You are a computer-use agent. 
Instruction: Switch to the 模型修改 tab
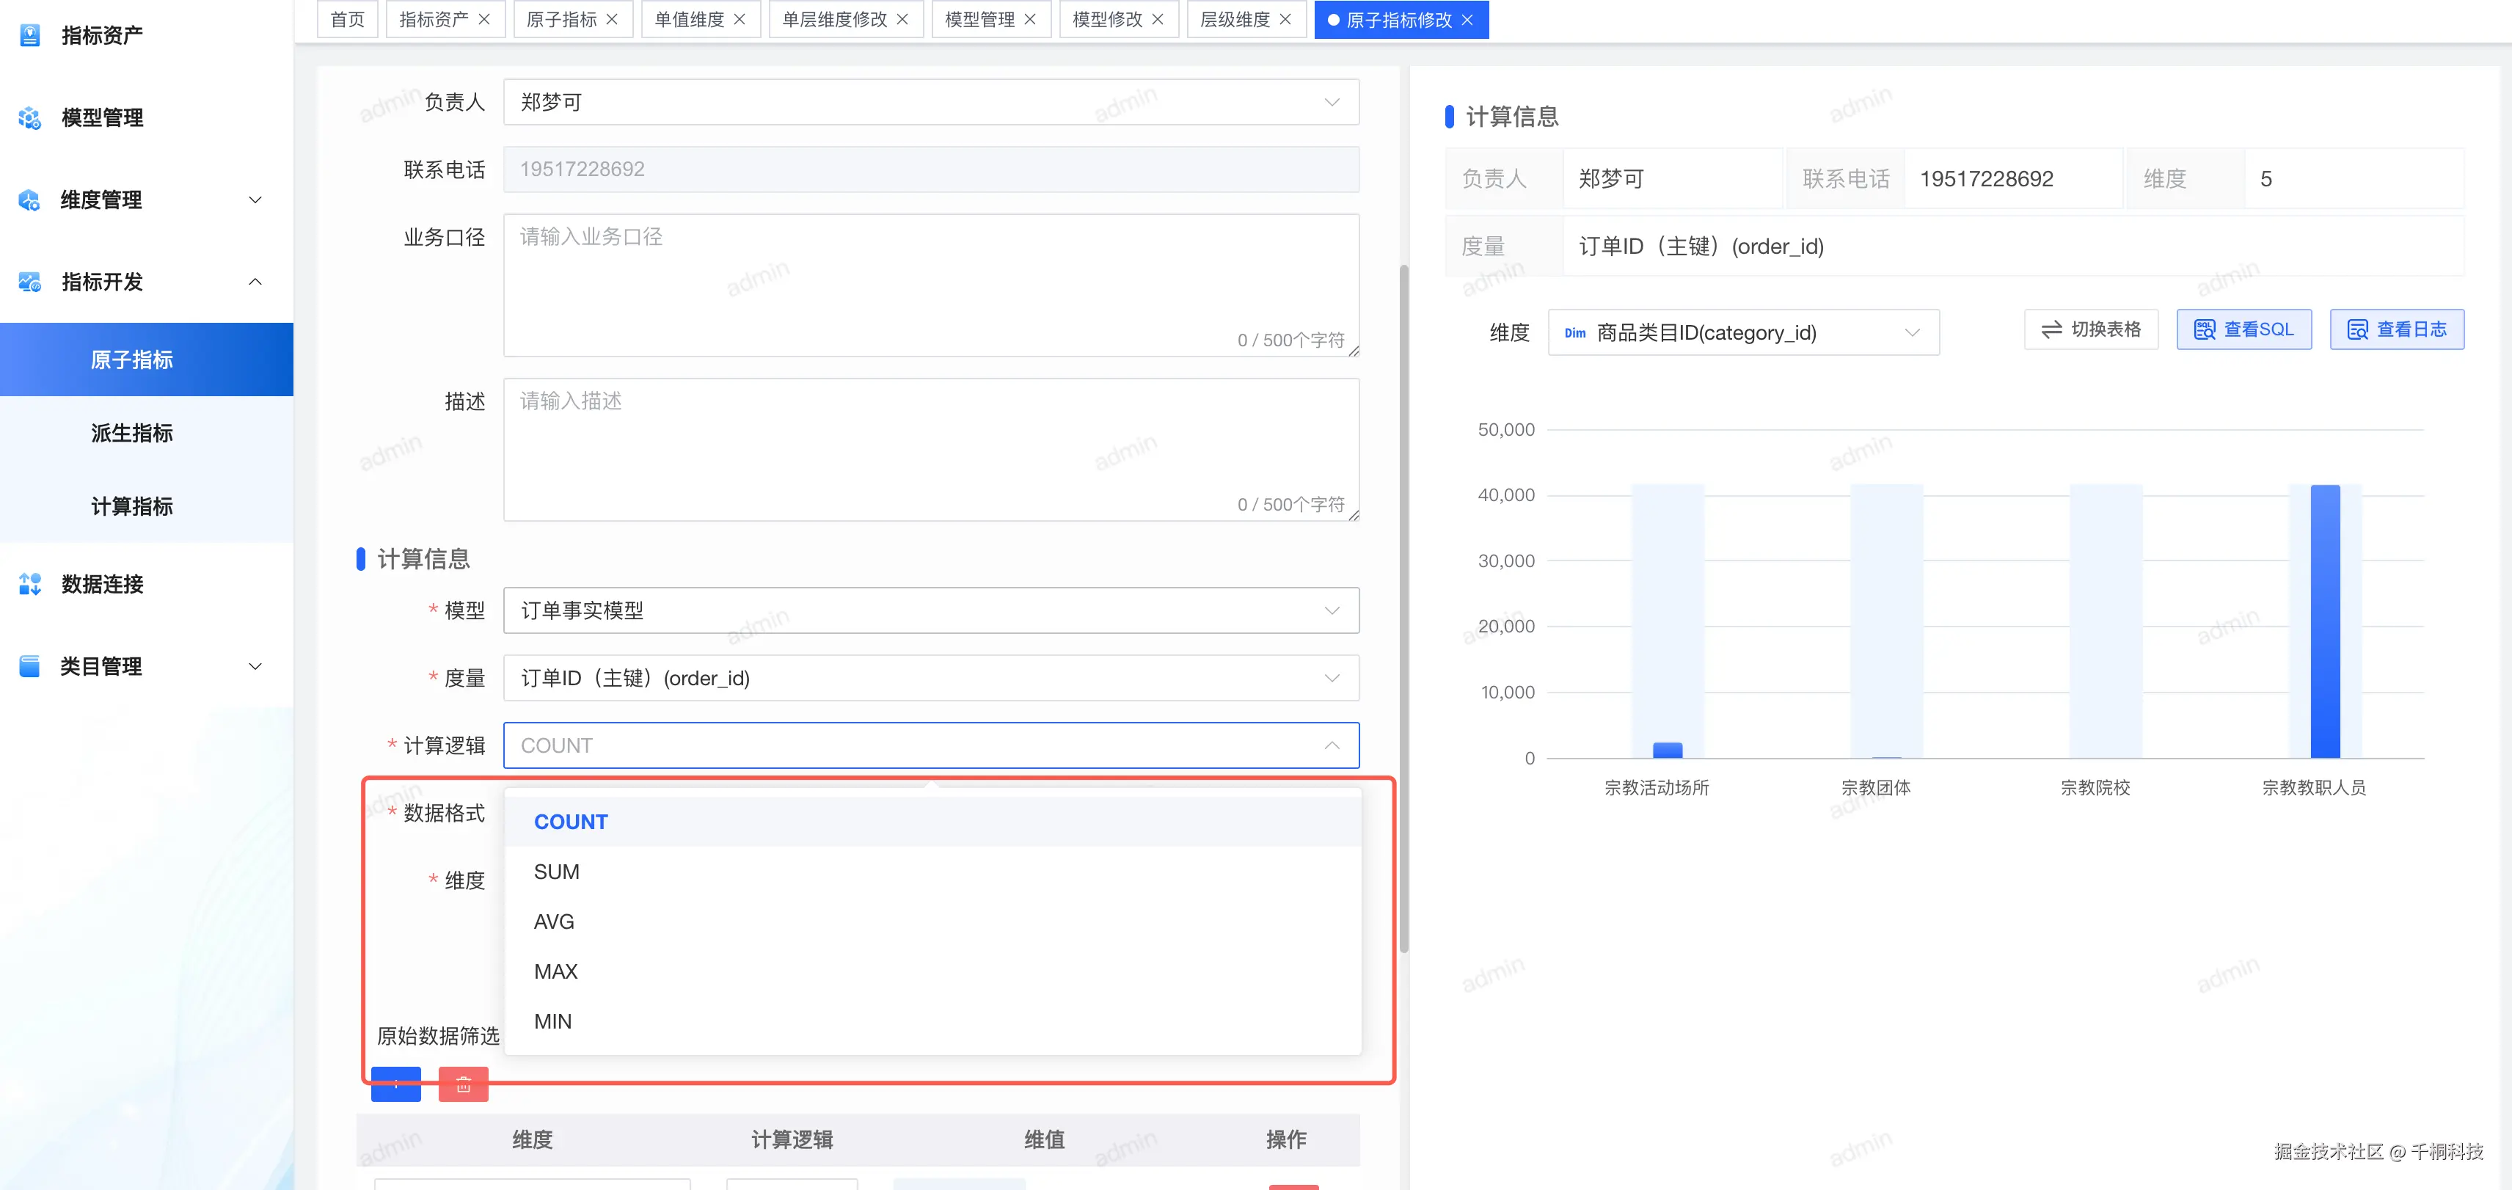[1107, 18]
